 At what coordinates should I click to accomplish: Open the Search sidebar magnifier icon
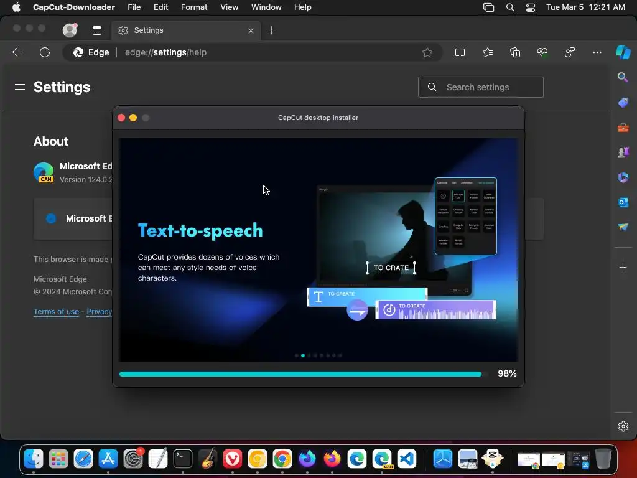623,77
